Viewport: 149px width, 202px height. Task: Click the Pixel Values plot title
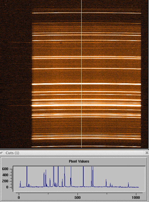tap(79, 161)
